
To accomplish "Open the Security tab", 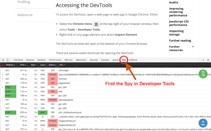I will 94,60.
